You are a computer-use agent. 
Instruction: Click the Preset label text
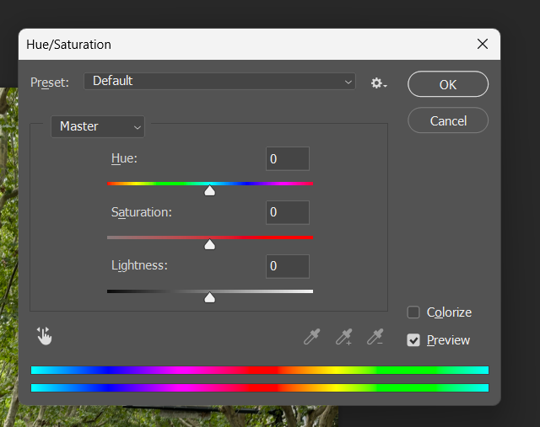[x=50, y=83]
